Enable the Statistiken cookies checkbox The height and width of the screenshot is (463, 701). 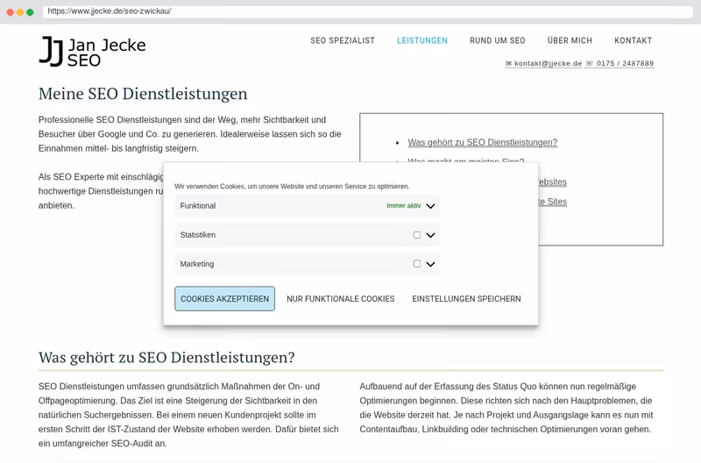coord(417,235)
